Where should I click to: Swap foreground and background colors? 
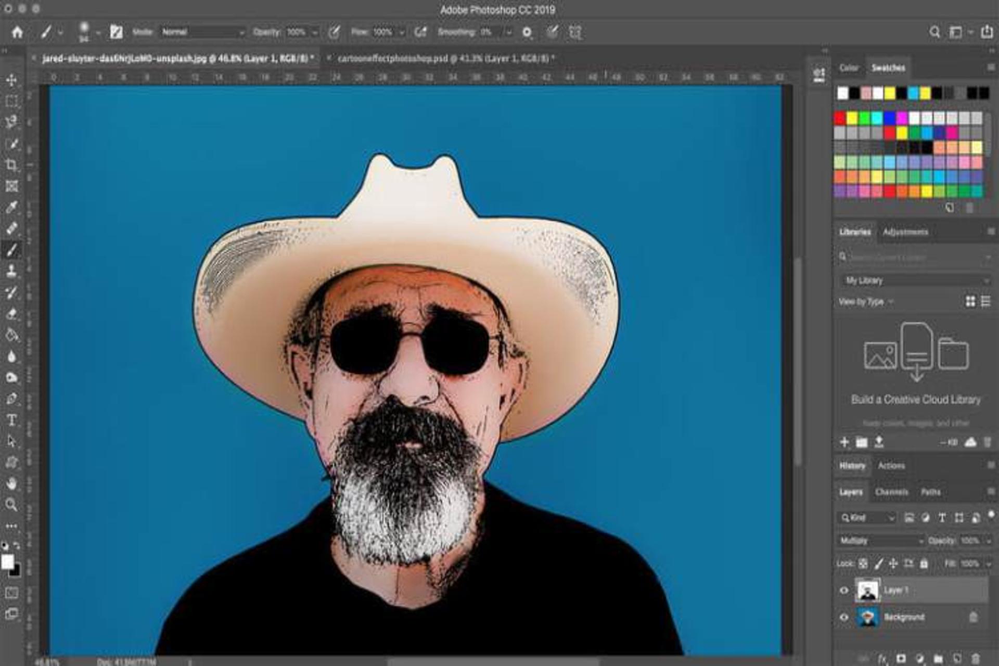pos(17,545)
